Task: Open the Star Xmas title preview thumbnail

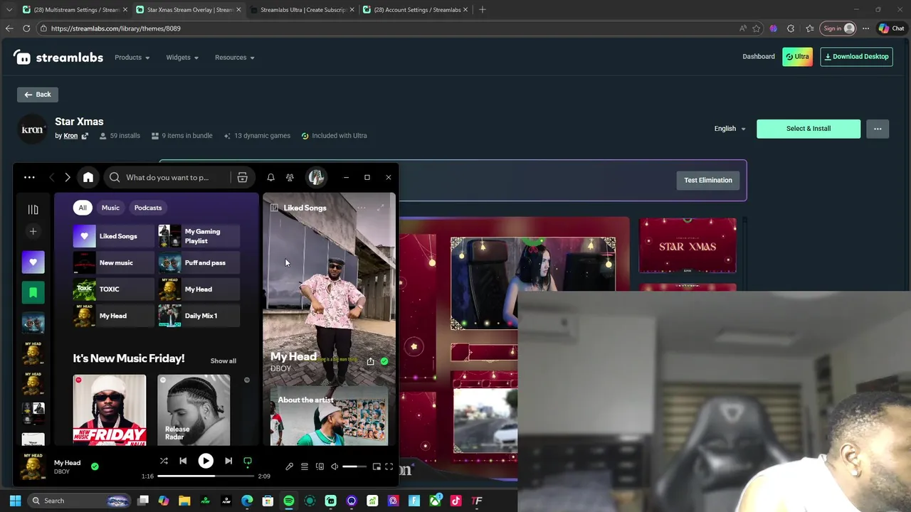Action: (688, 246)
